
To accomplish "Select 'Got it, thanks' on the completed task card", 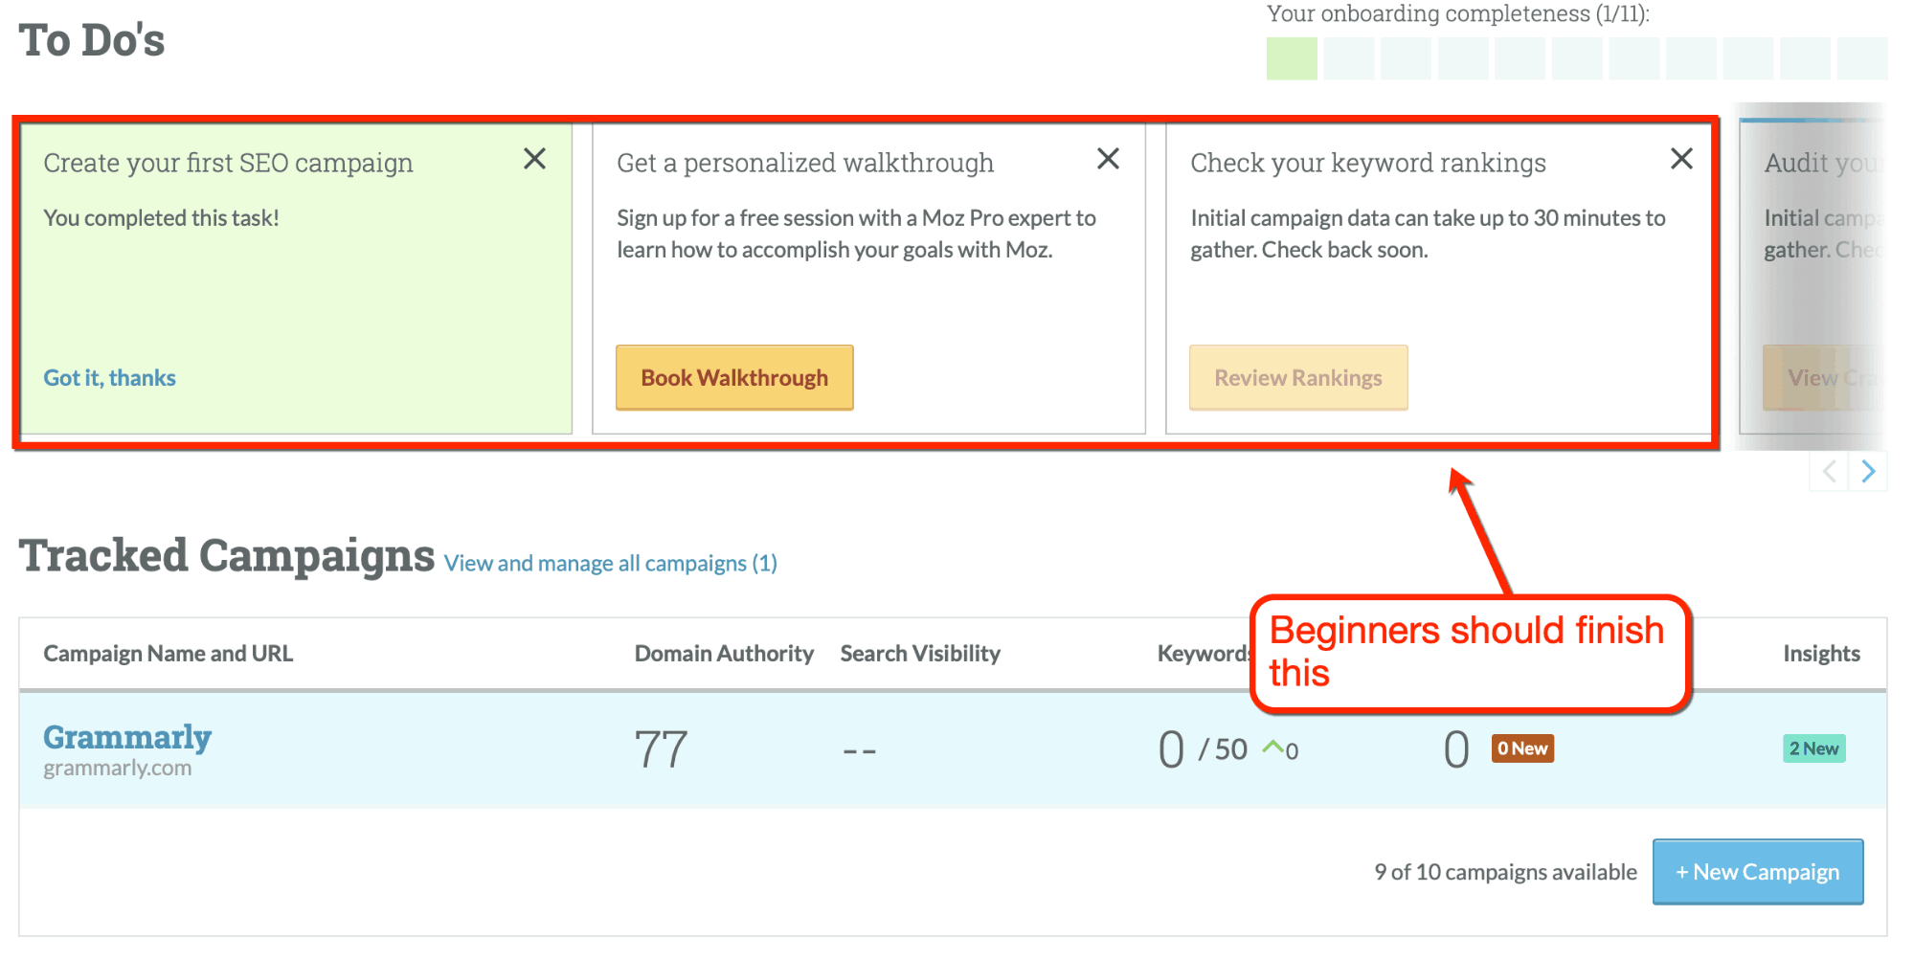I will tap(109, 377).
